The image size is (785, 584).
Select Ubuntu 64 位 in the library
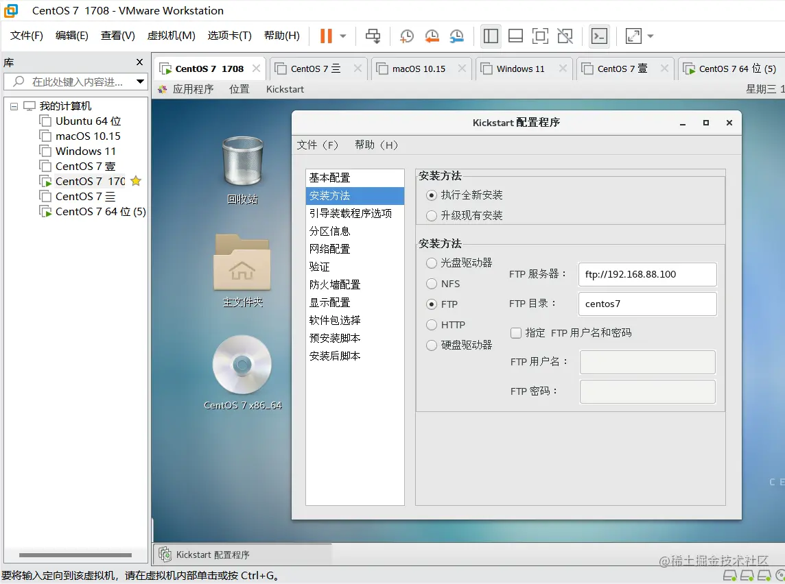[80, 121]
